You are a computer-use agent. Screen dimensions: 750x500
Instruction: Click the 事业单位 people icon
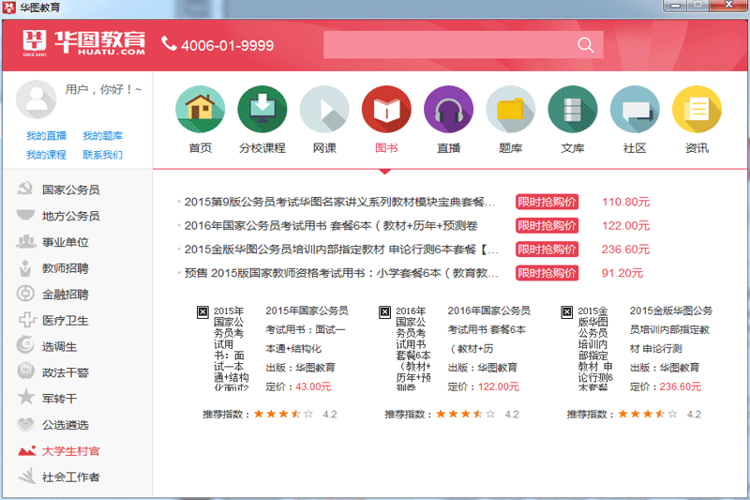click(x=26, y=241)
